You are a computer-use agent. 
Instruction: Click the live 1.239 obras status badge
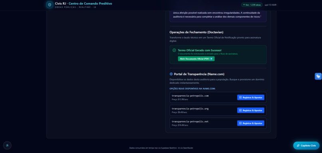(x=252, y=5)
